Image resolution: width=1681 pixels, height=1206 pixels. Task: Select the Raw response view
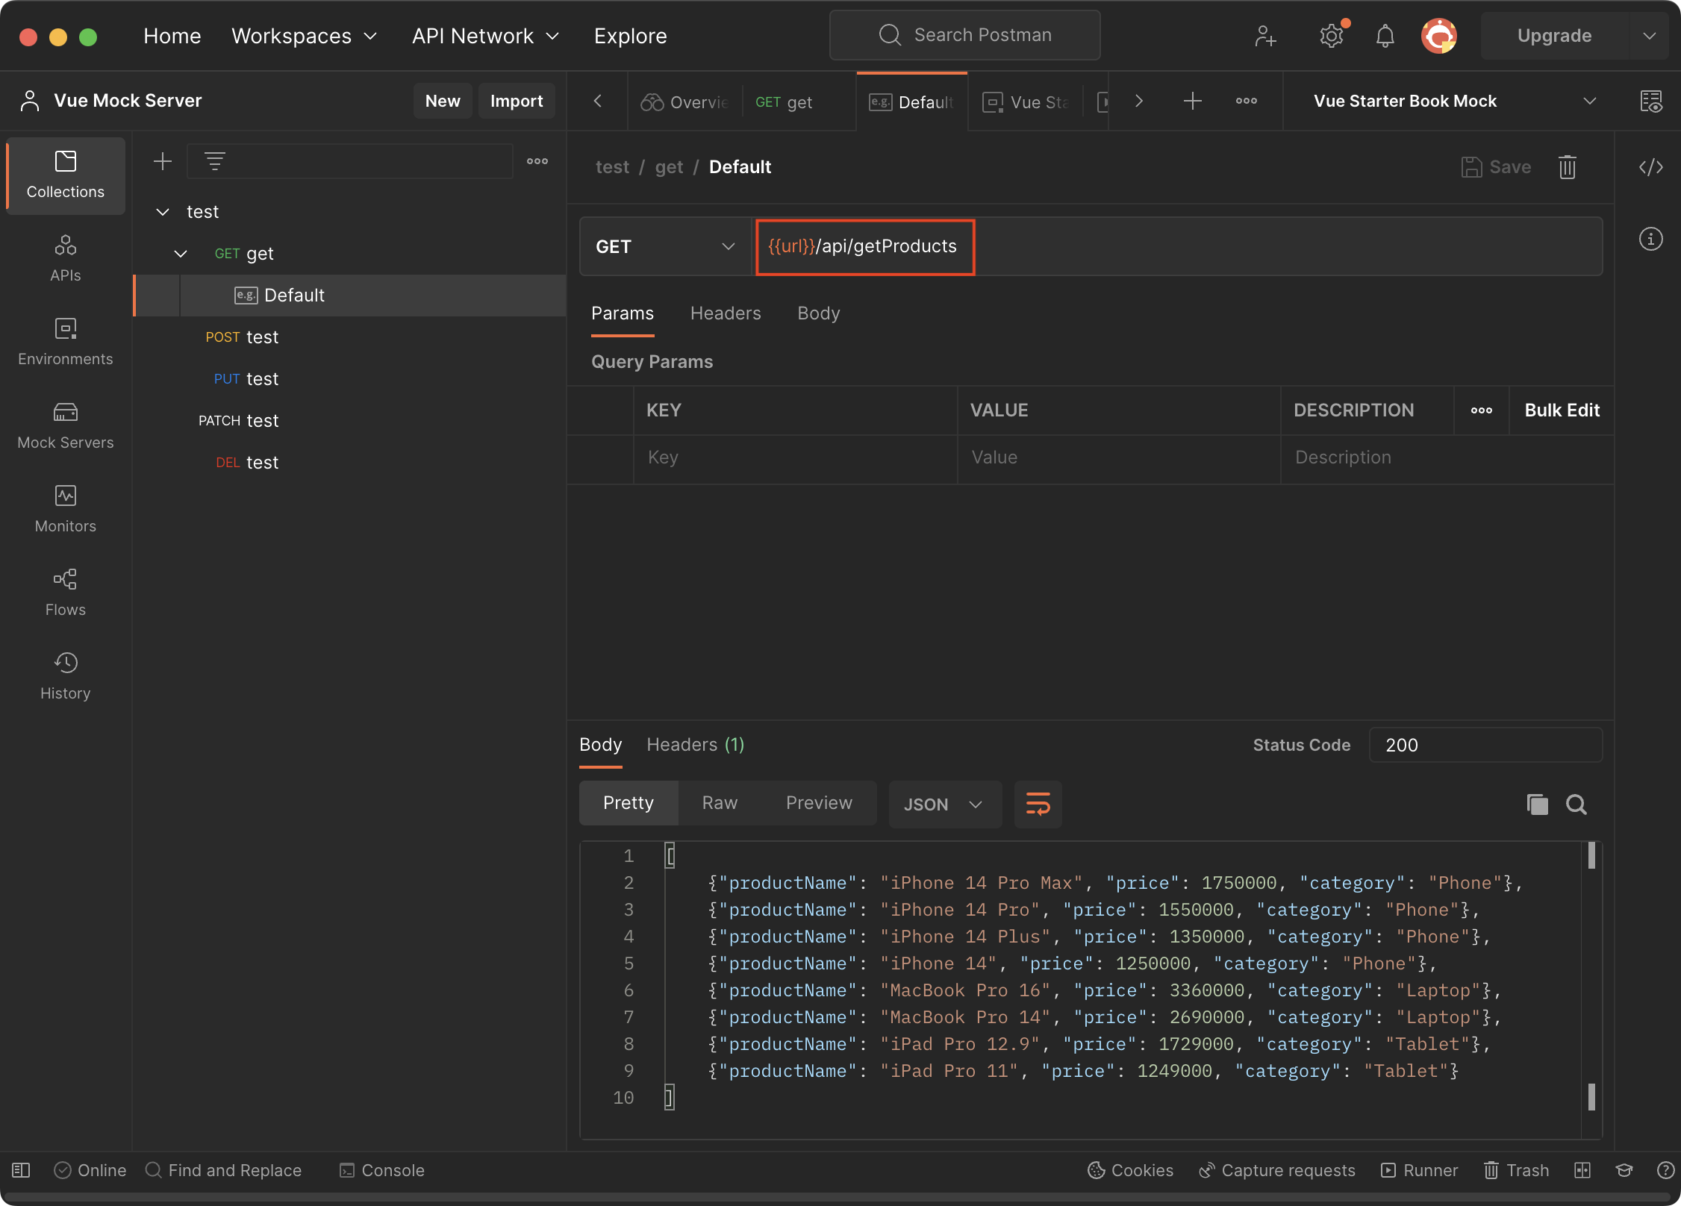click(x=720, y=803)
